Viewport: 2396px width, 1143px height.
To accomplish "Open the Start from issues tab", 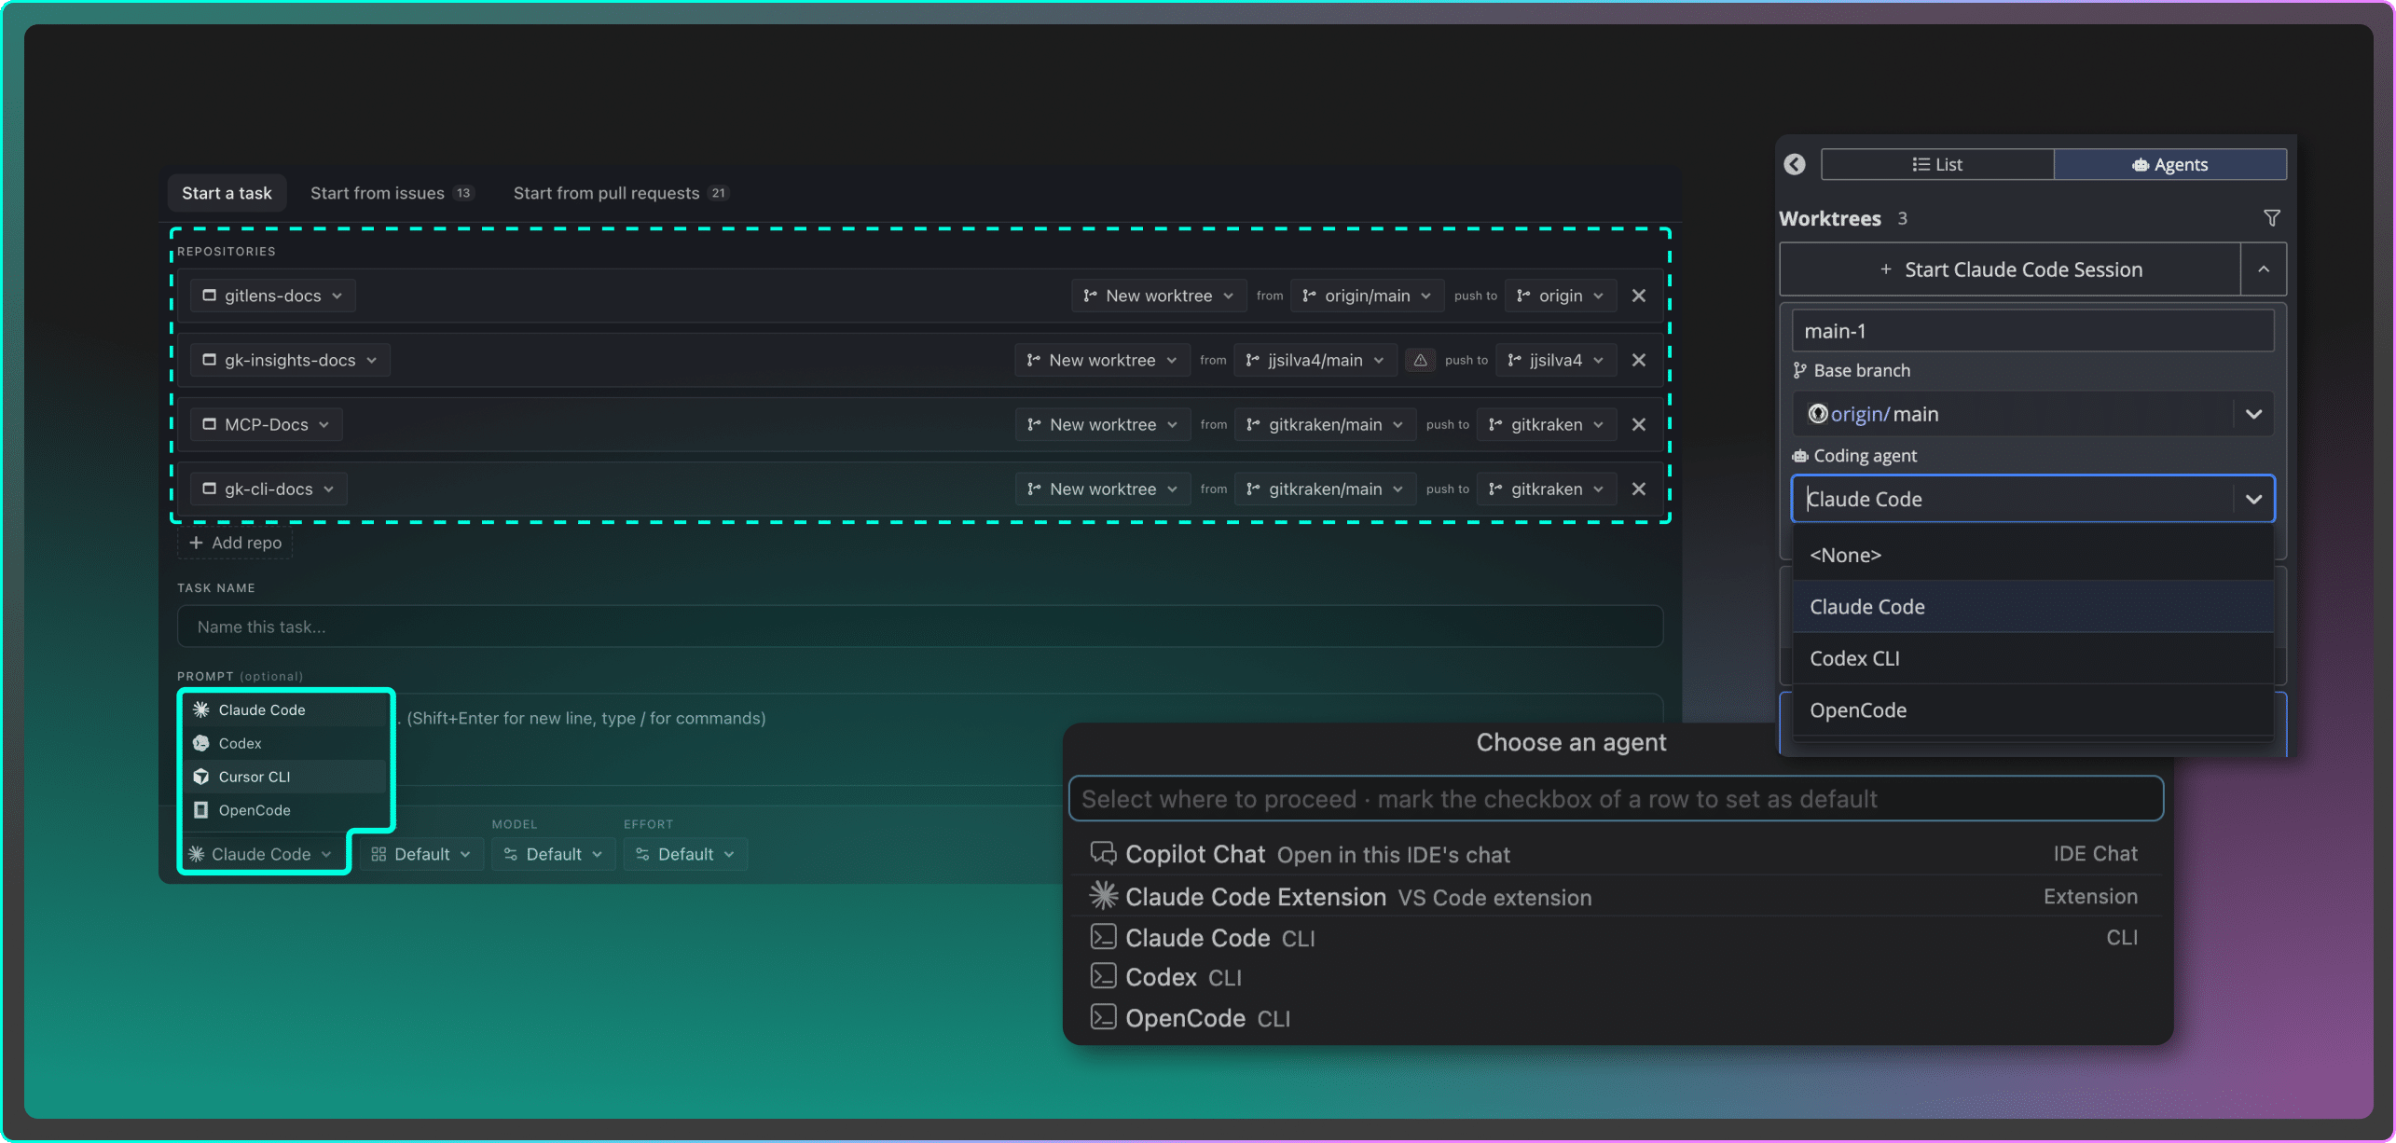I will (x=392, y=193).
